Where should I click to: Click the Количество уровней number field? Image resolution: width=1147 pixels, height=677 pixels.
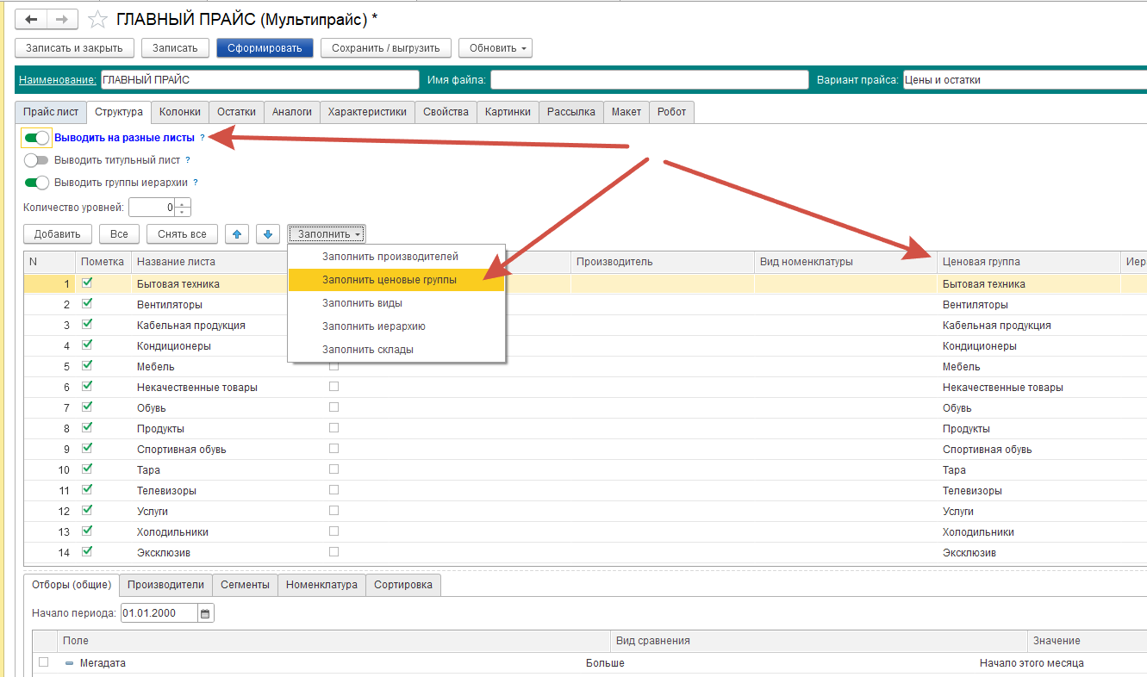coord(152,208)
